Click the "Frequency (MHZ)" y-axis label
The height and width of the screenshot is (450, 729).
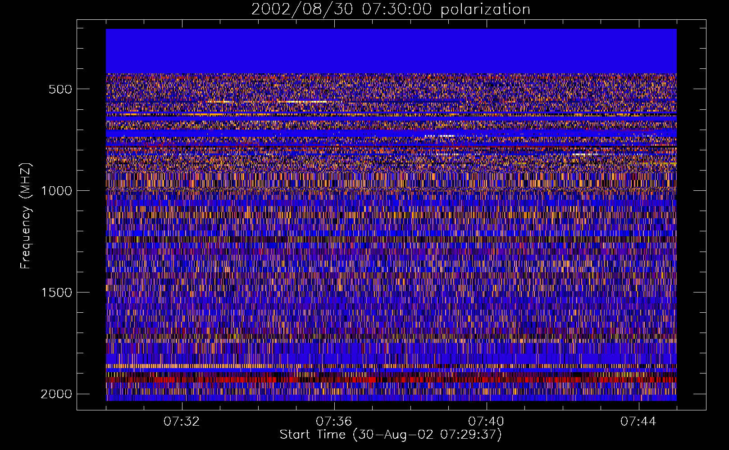click(x=26, y=216)
